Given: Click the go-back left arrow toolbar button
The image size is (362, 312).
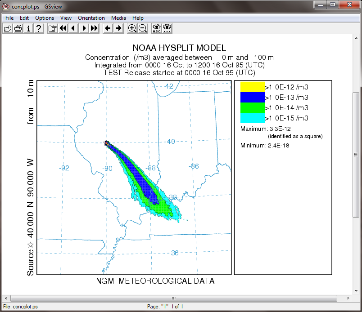Looking at the screenshot, I should tap(108, 28).
